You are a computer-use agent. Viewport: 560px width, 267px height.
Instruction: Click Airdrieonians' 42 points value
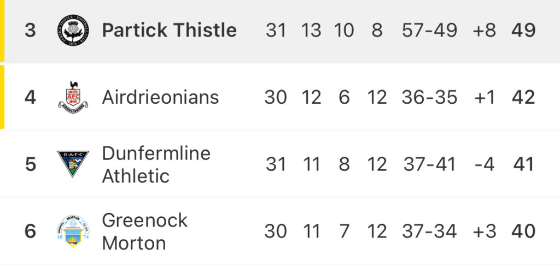click(523, 97)
